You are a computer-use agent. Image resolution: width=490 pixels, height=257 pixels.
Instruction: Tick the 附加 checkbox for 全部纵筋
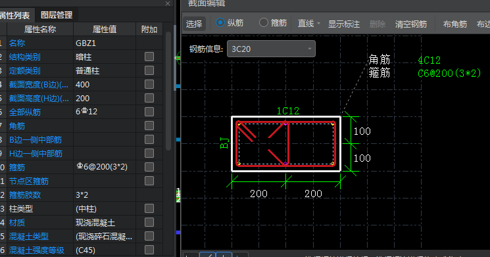tap(149, 112)
